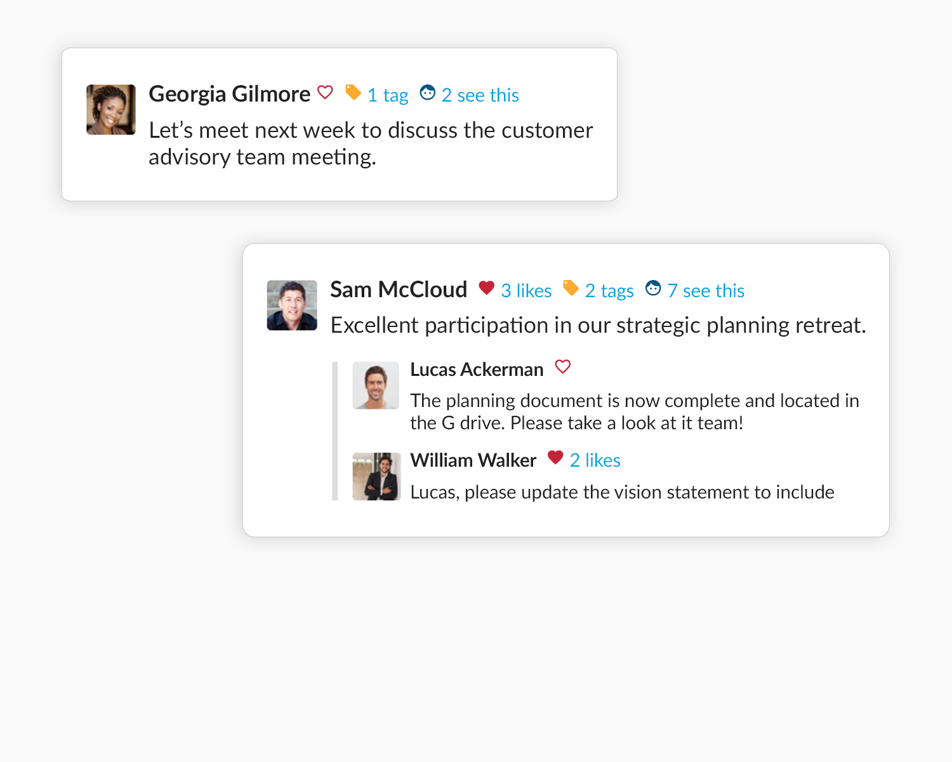Expand the 2 tags on Sam McCloud's post
The image size is (952, 762).
610,290
